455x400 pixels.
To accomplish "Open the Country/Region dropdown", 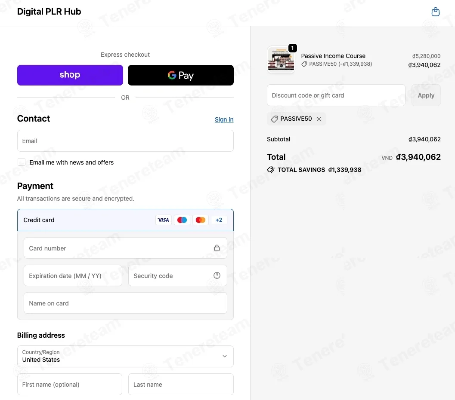I will (x=125, y=356).
